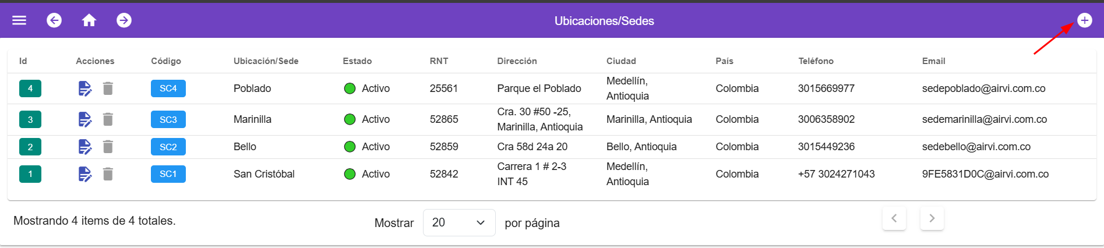Select the Id 3 badge
1104x248 pixels.
point(30,119)
